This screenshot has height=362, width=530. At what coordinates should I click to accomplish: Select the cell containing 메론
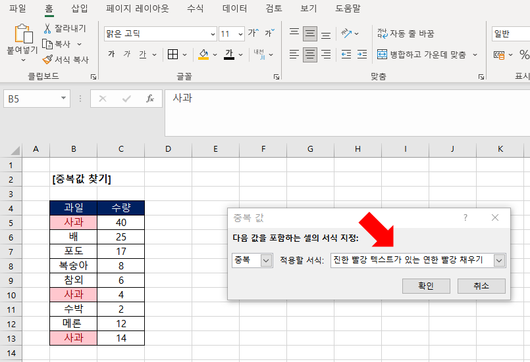pos(73,324)
